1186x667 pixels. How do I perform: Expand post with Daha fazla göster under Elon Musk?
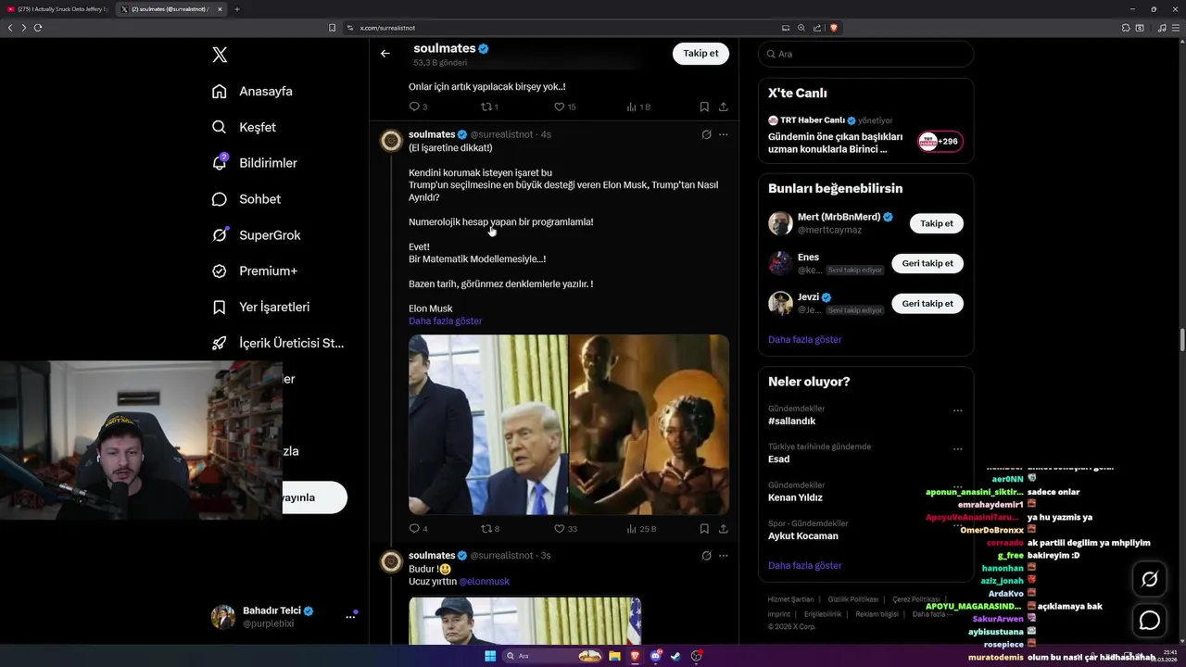point(445,321)
